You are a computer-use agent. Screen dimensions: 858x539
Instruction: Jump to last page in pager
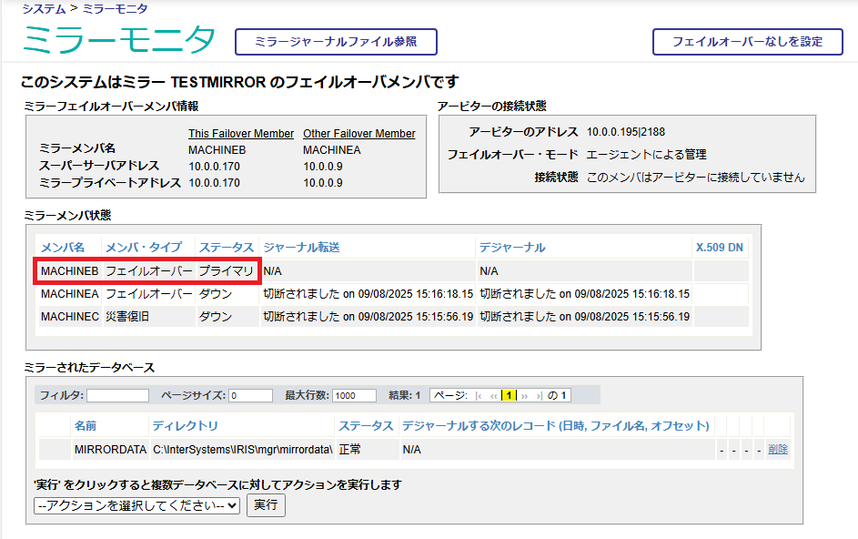coord(540,396)
